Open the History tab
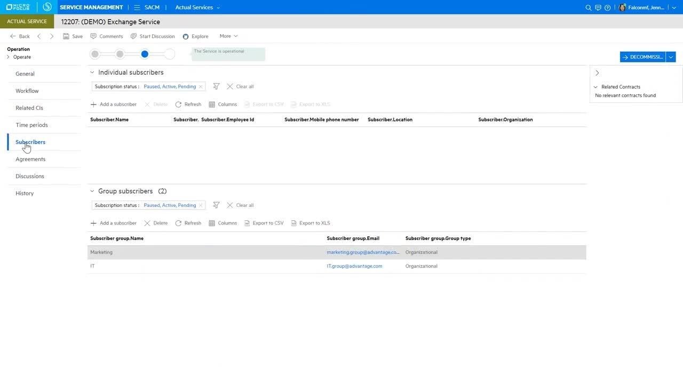The image size is (683, 384). click(x=25, y=193)
